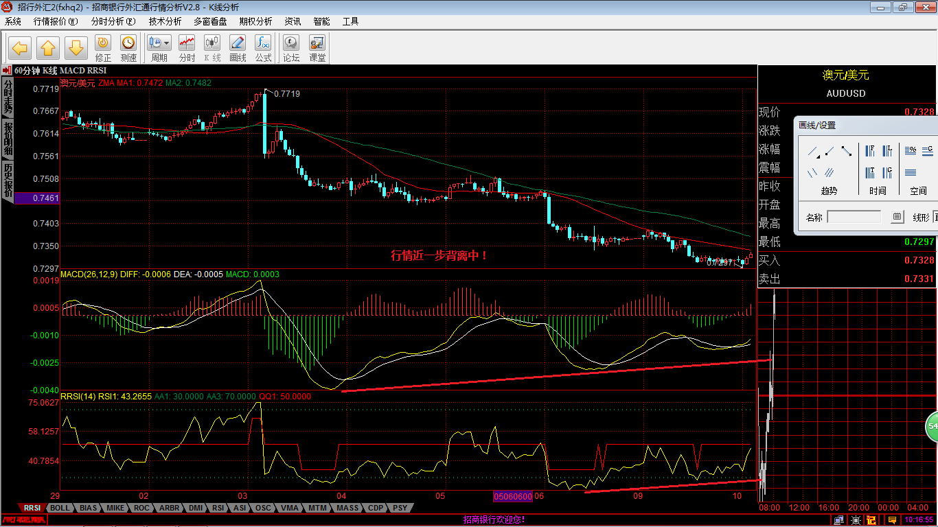Open the 工具 menu

(350, 21)
